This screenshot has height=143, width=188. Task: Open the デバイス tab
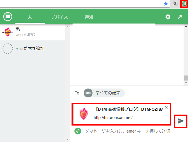tap(59, 17)
